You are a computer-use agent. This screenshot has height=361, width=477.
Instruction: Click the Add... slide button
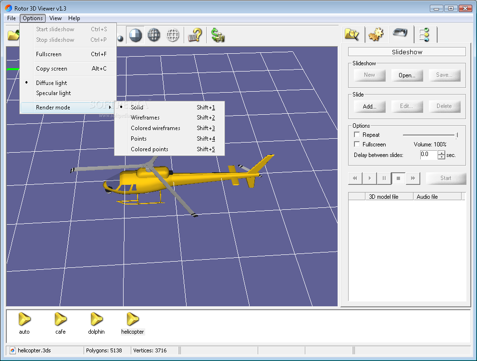[369, 106]
